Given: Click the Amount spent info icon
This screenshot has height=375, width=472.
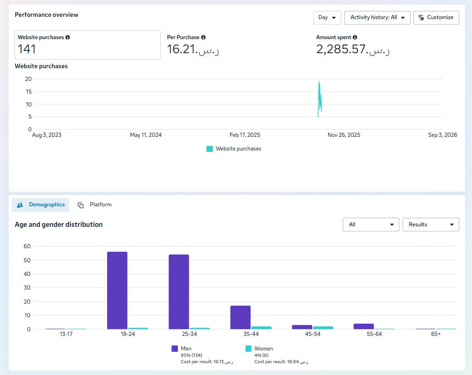Looking at the screenshot, I should (x=355, y=37).
